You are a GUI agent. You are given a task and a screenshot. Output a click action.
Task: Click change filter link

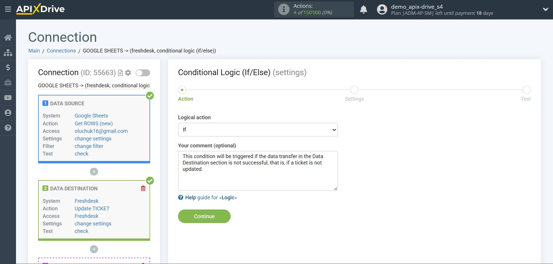click(89, 146)
